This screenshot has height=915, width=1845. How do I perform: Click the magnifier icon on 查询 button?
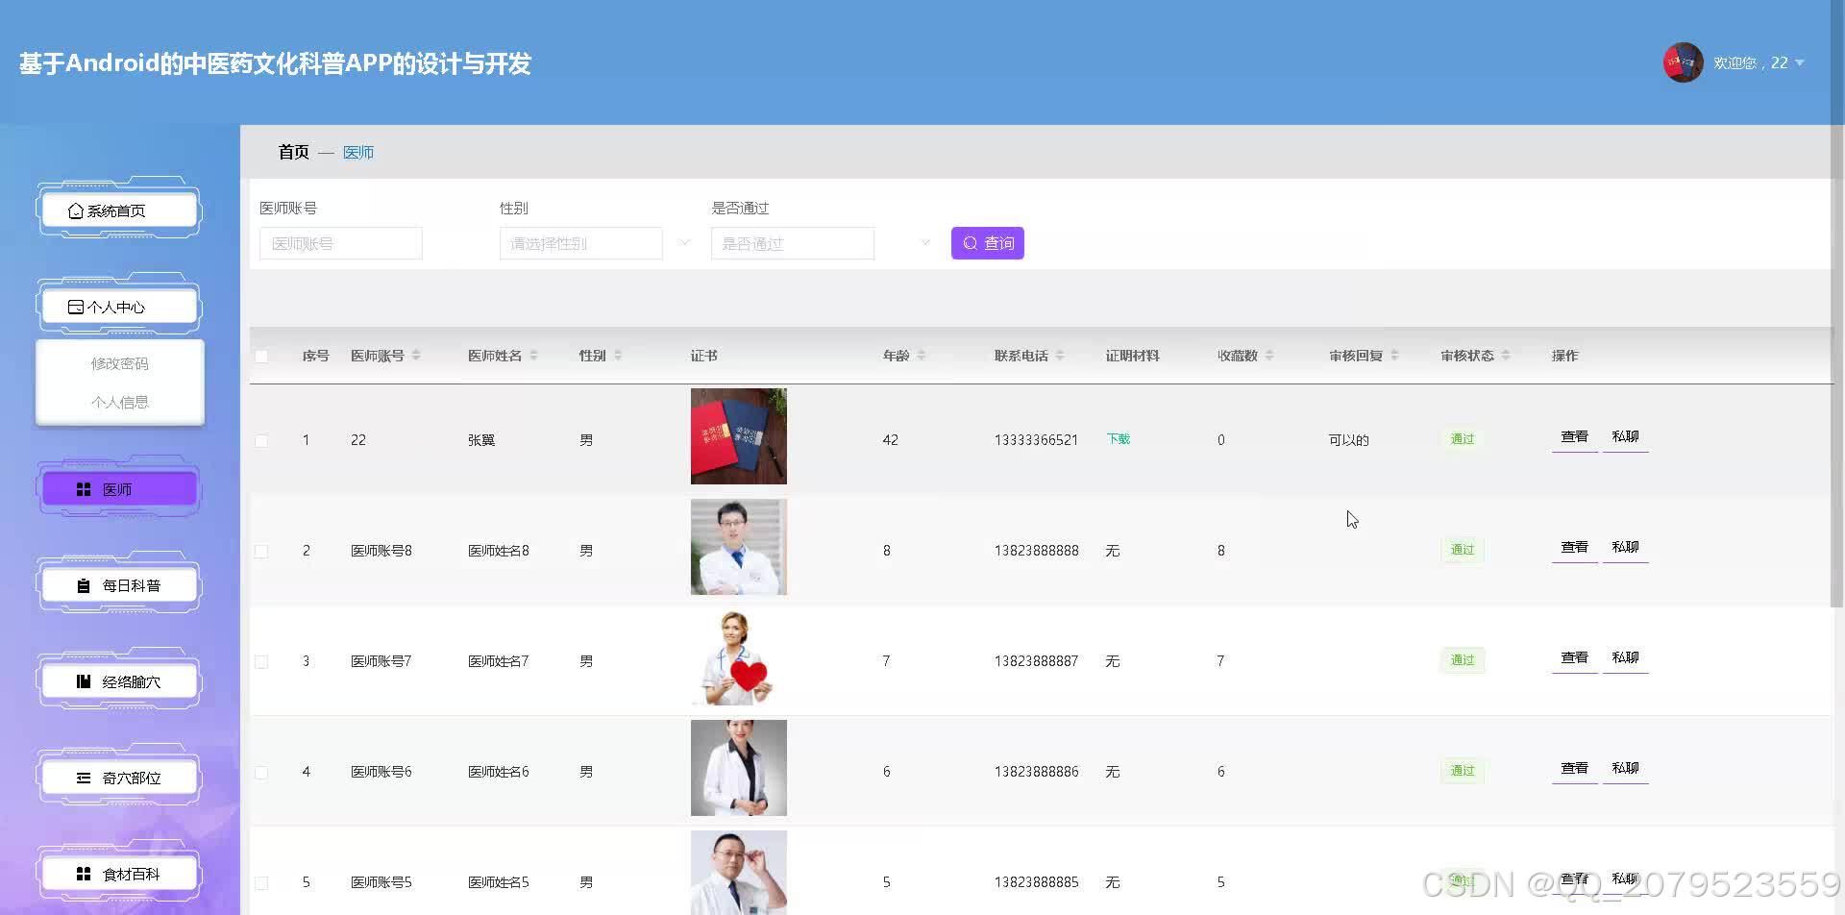point(970,243)
